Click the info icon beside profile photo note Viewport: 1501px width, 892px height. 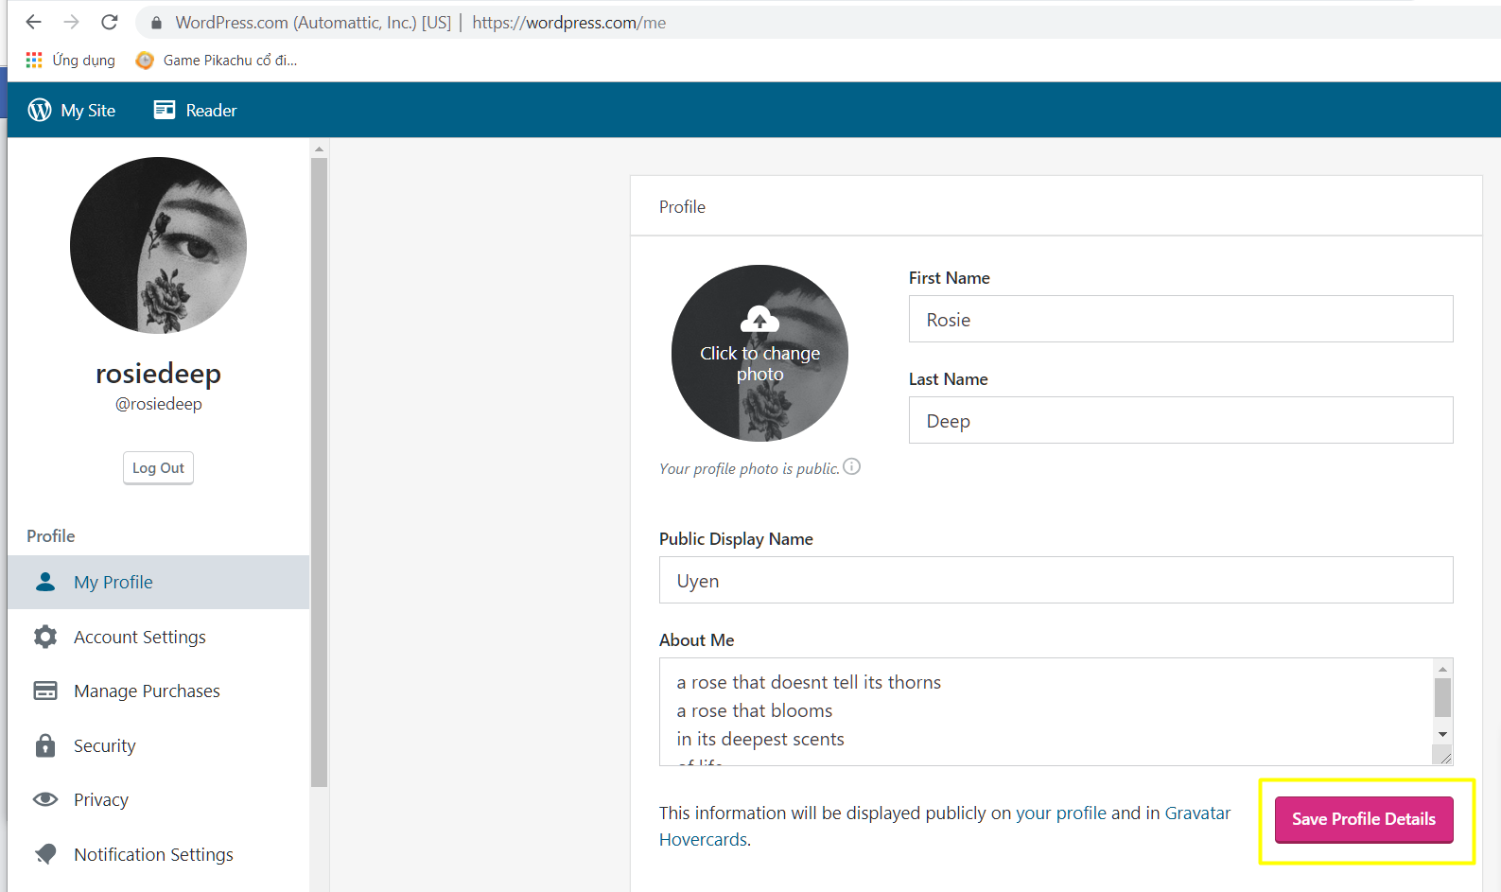(851, 466)
